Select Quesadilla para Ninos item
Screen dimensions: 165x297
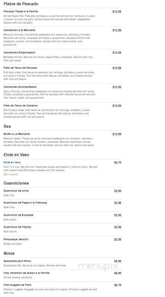(17, 261)
